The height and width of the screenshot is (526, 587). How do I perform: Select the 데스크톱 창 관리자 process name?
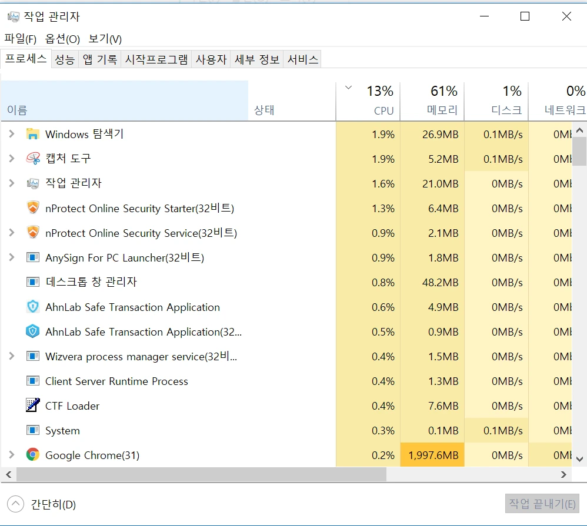coord(91,282)
